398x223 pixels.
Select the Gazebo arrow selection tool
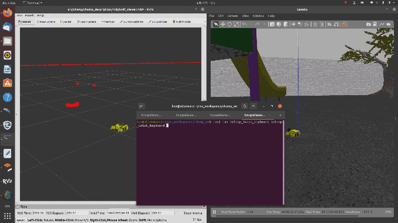click(x=216, y=25)
